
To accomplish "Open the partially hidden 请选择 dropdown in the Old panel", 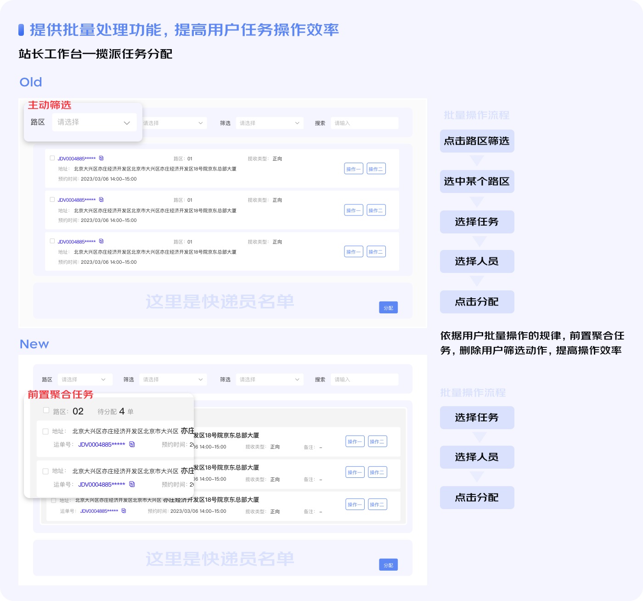I will point(175,123).
